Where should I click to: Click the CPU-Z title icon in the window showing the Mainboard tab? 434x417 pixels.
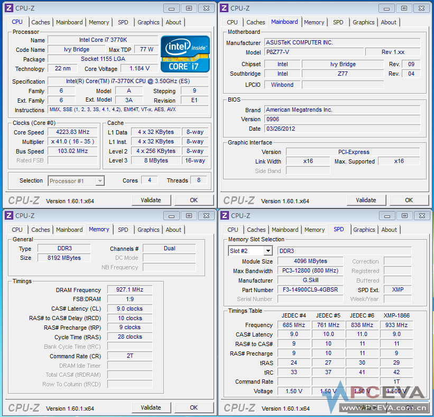coord(224,8)
